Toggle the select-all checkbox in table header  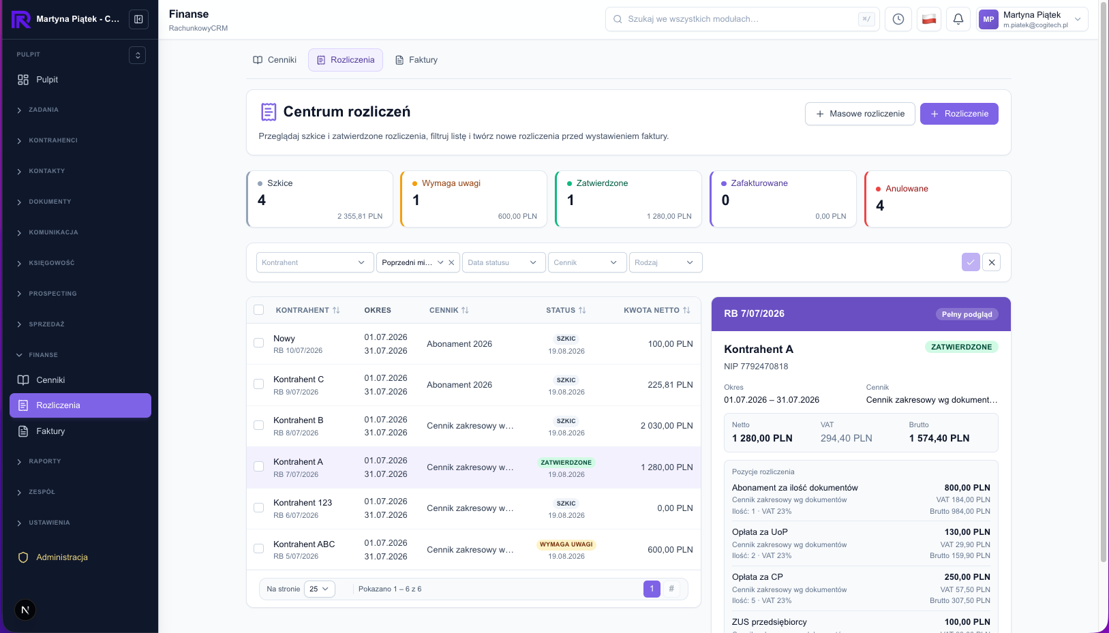point(258,310)
